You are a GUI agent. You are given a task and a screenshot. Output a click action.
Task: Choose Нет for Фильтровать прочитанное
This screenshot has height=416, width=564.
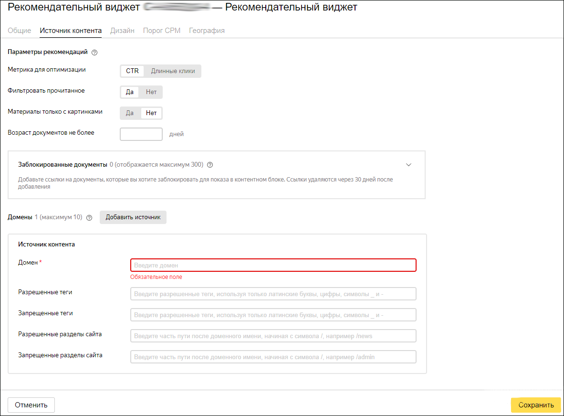point(151,92)
